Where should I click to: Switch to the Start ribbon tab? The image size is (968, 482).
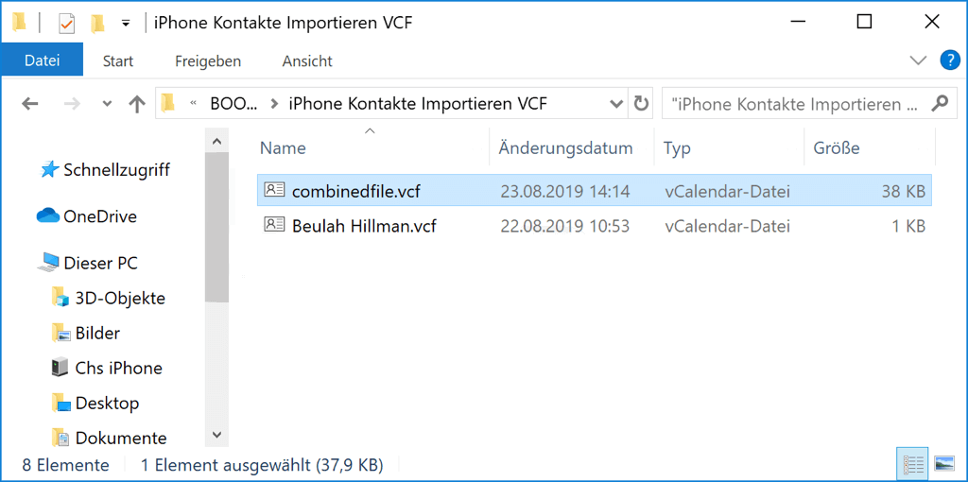(x=118, y=60)
